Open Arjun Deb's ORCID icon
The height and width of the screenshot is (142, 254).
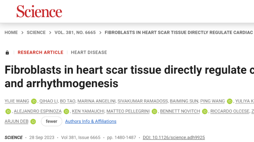point(33,122)
